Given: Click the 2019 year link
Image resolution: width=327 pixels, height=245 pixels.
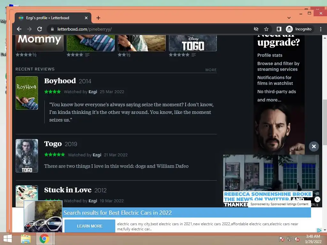Looking at the screenshot, I should [71, 144].
